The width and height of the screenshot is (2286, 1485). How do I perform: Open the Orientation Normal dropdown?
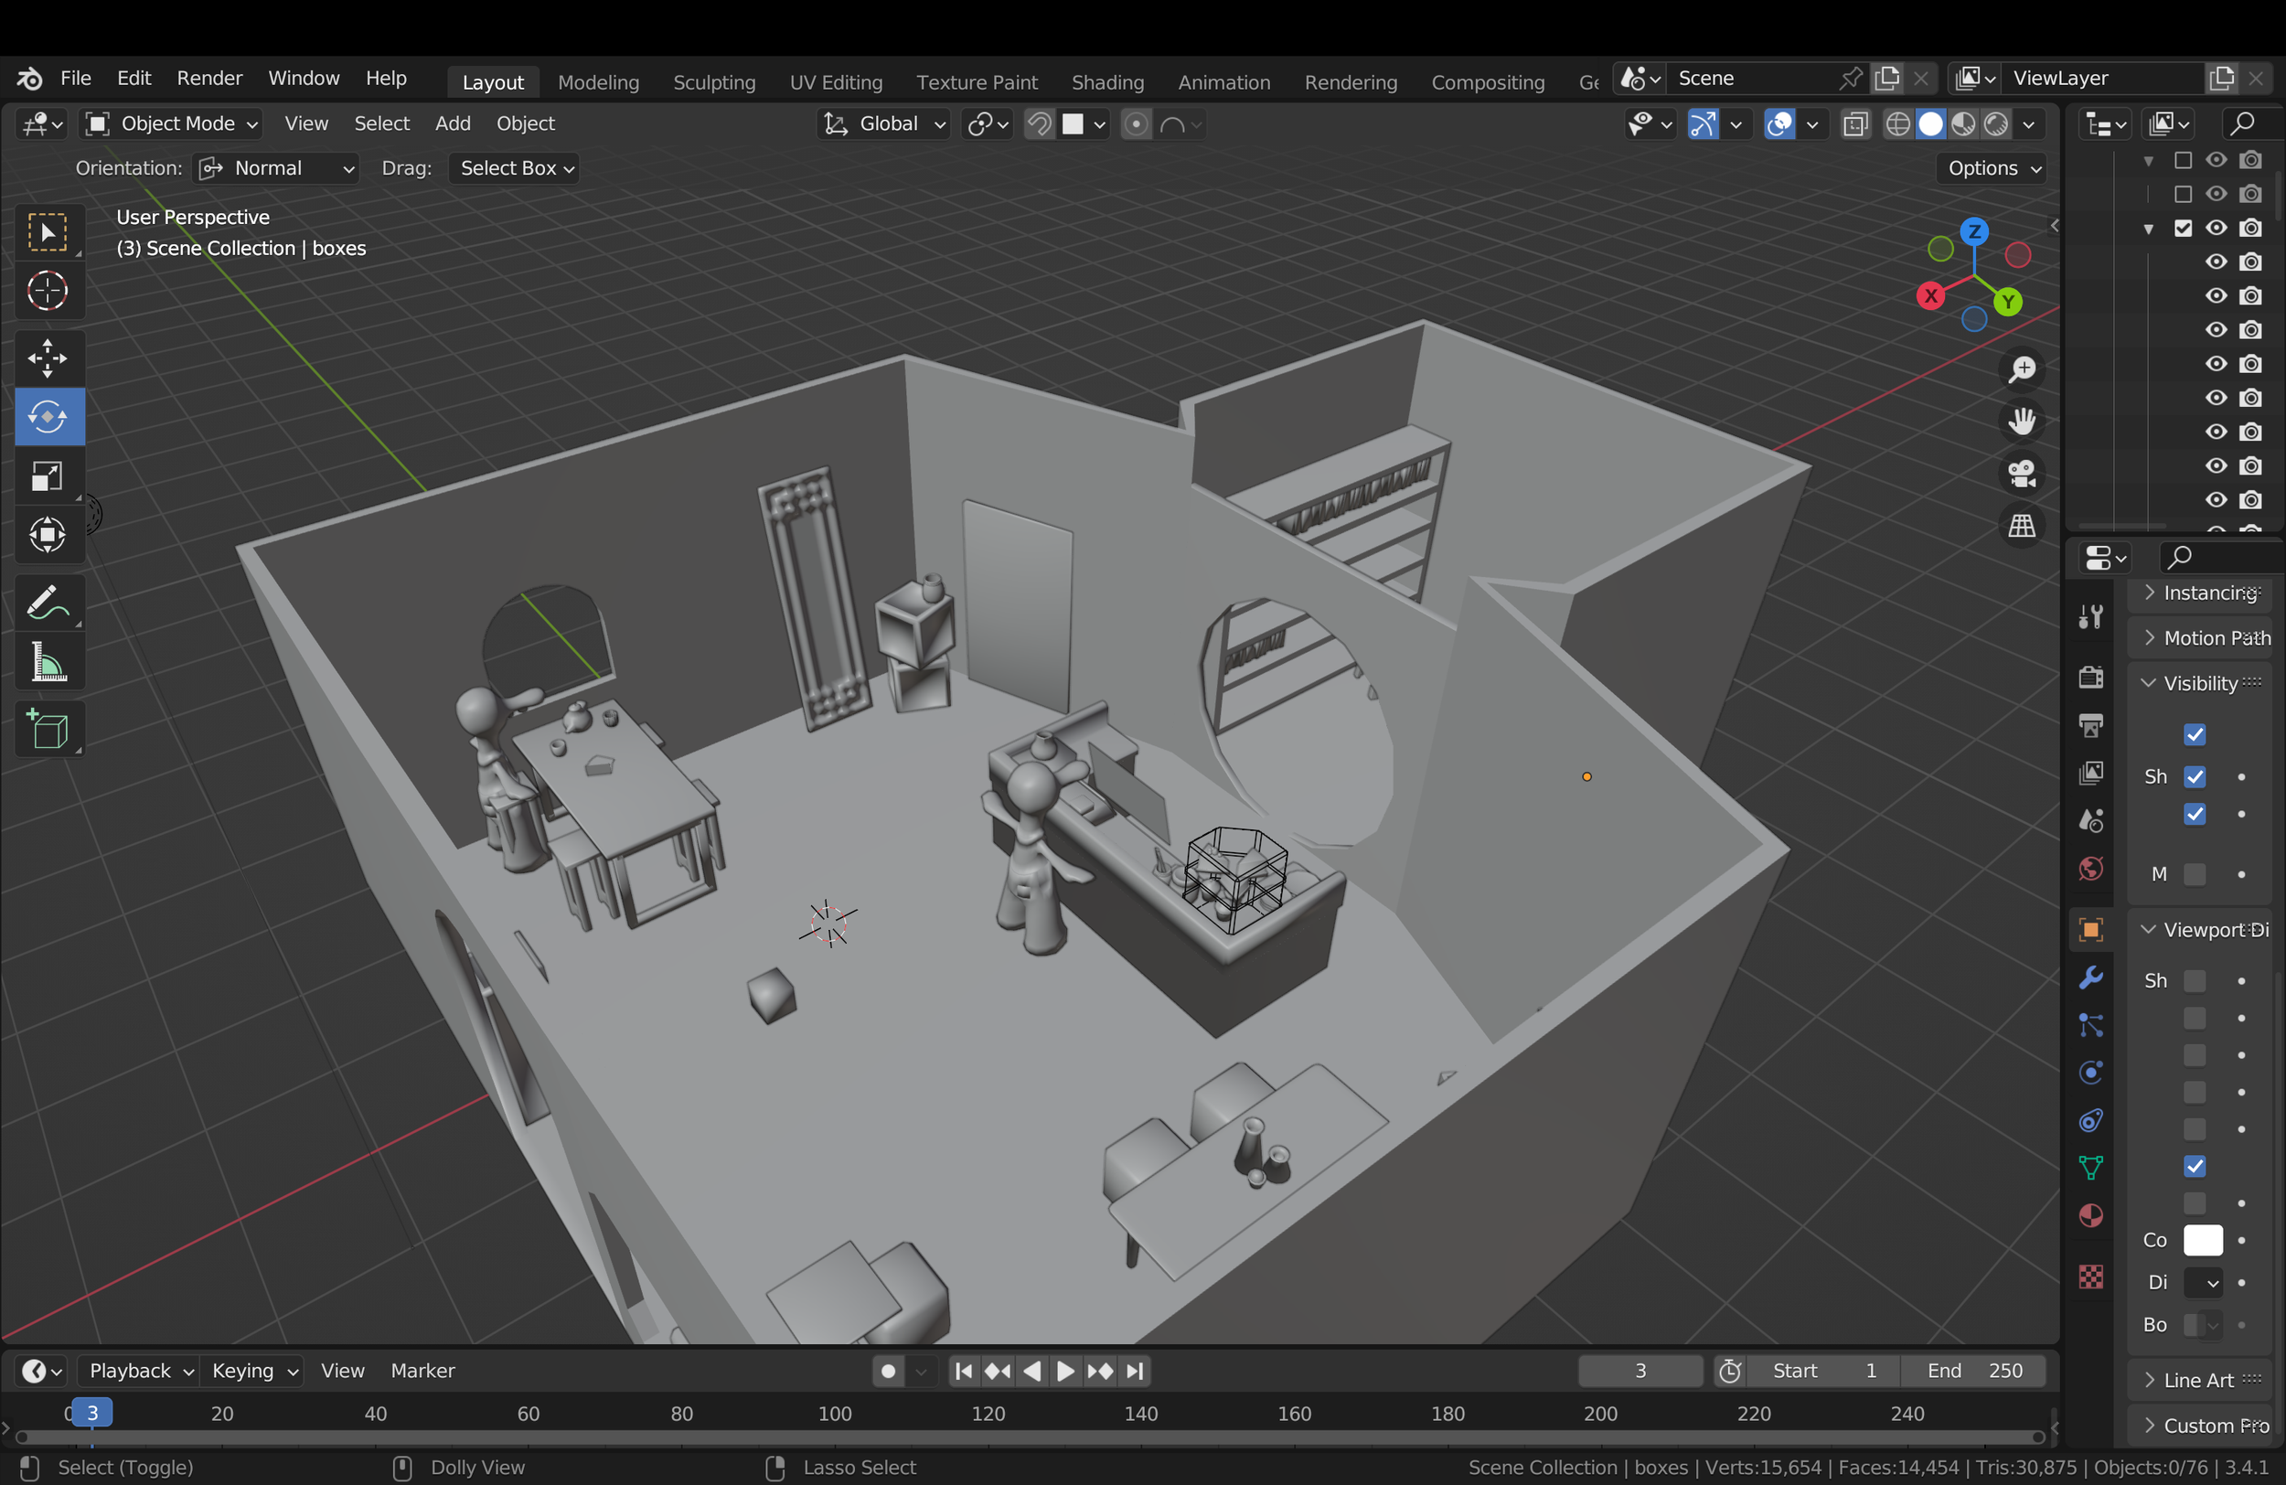277,168
